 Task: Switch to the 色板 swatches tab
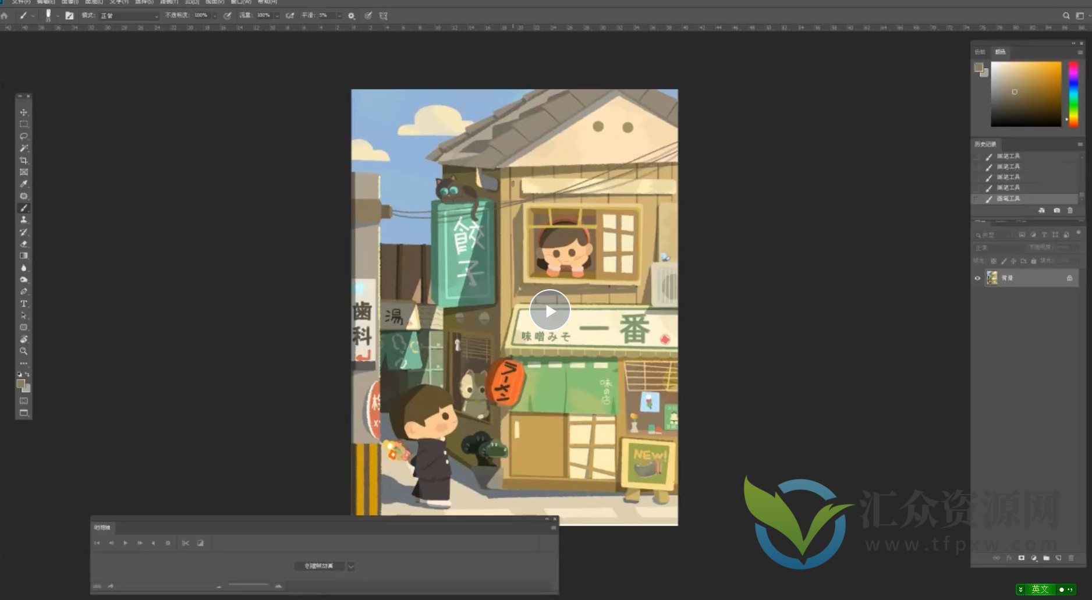coord(980,52)
